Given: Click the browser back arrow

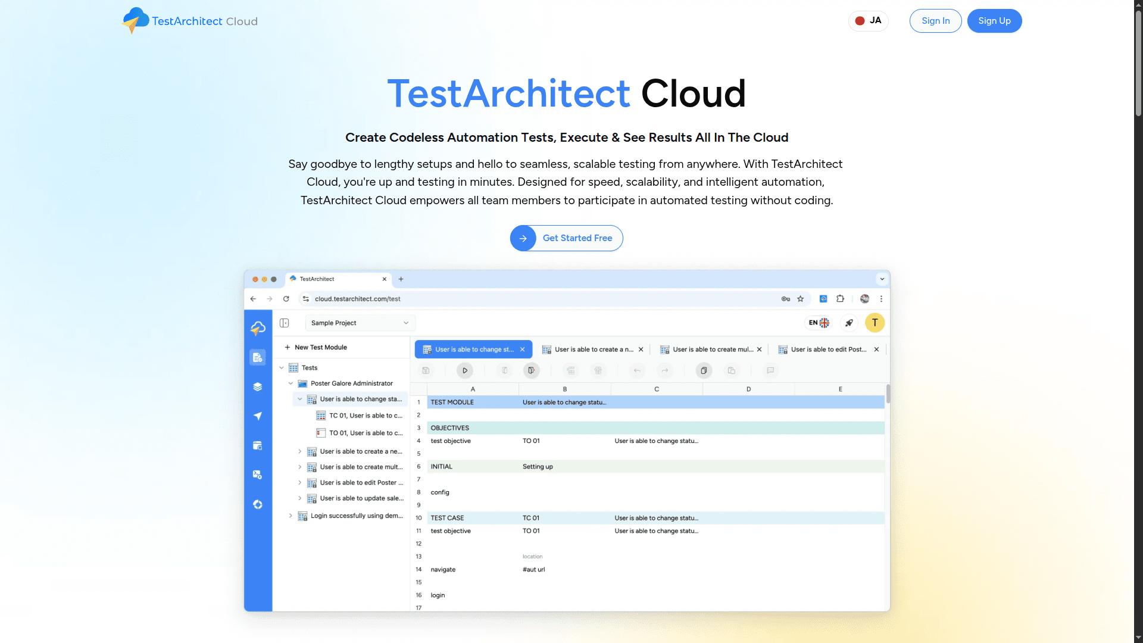Looking at the screenshot, I should [253, 299].
